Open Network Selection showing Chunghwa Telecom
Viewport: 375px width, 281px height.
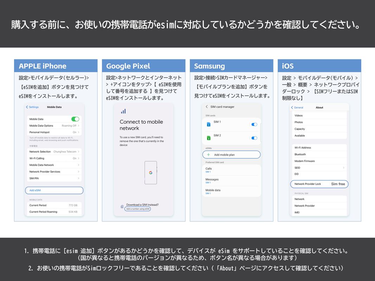pyautogui.click(x=54, y=152)
